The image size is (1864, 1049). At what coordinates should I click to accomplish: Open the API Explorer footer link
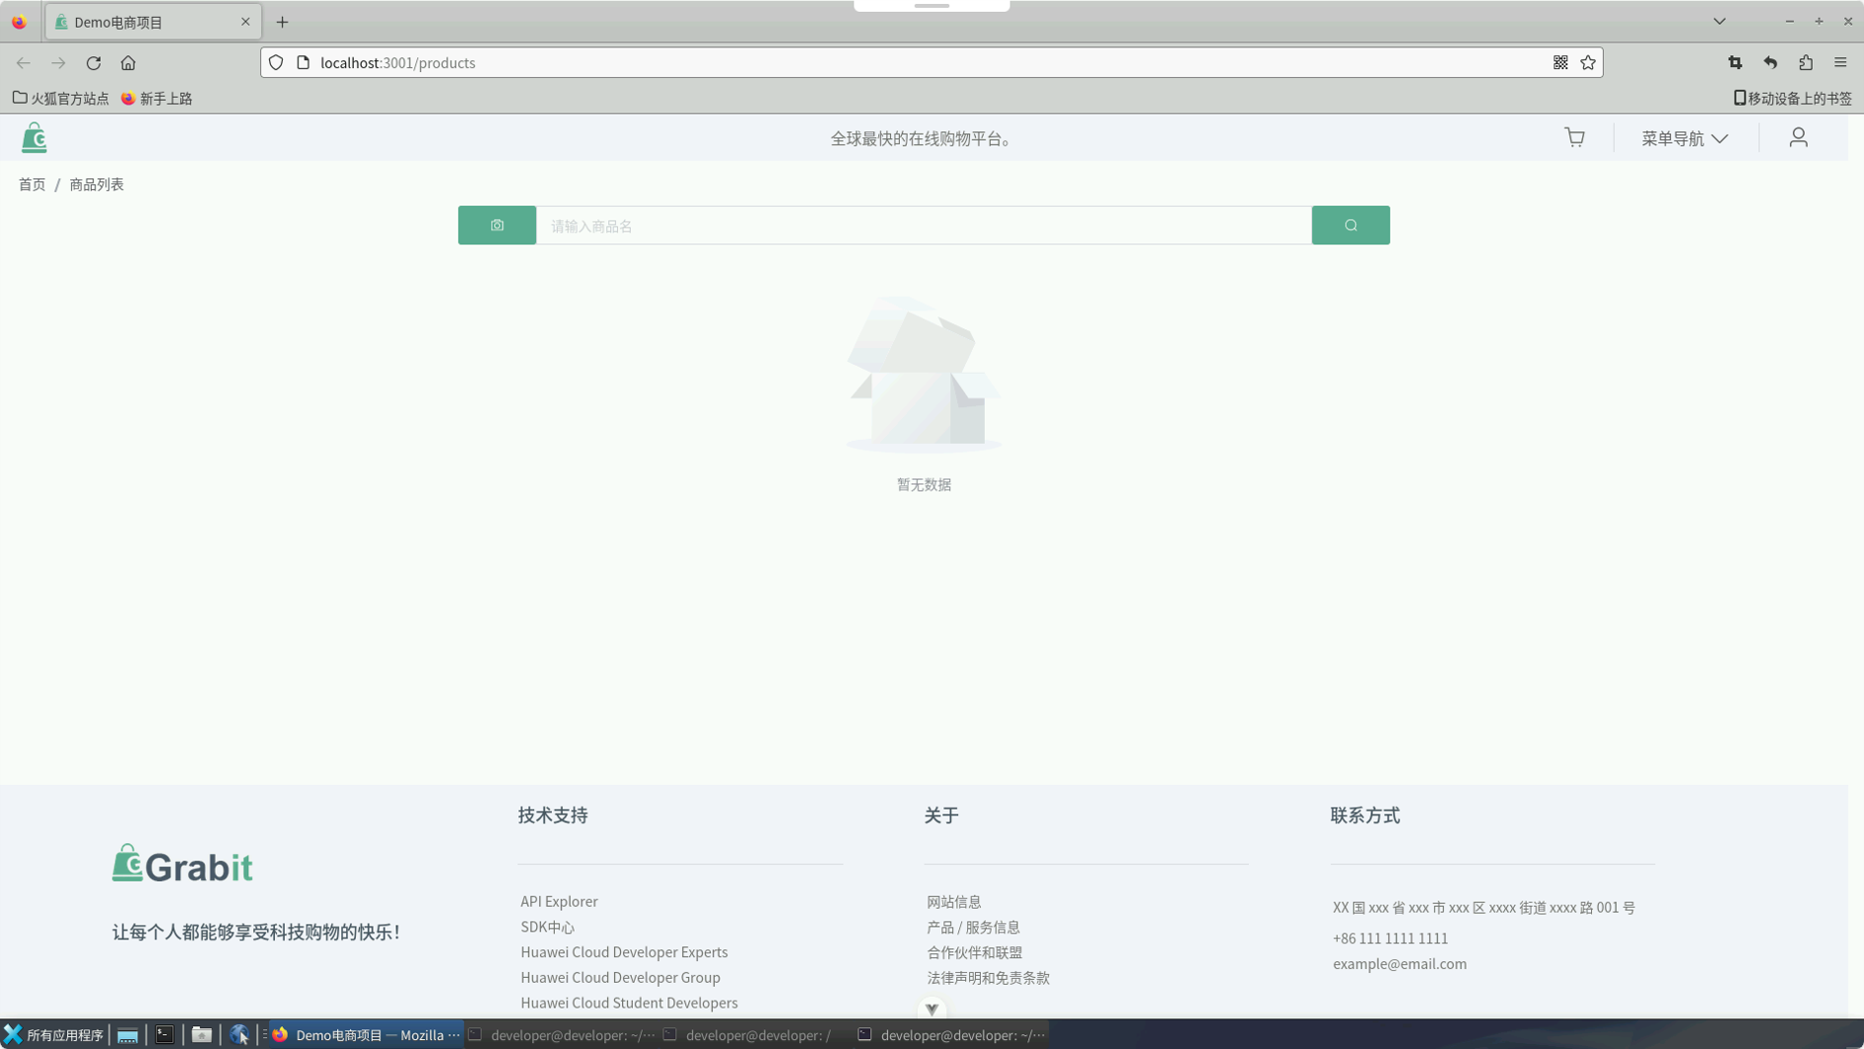pos(559,901)
